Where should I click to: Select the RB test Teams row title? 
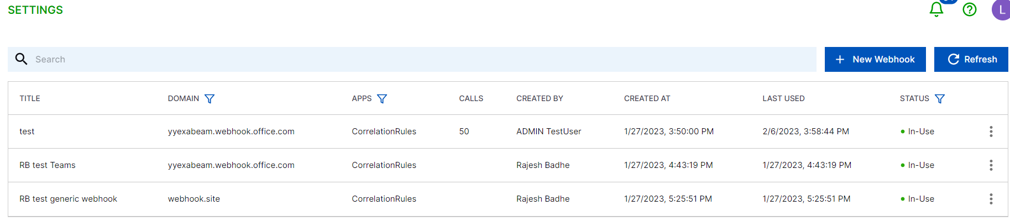(x=48, y=165)
